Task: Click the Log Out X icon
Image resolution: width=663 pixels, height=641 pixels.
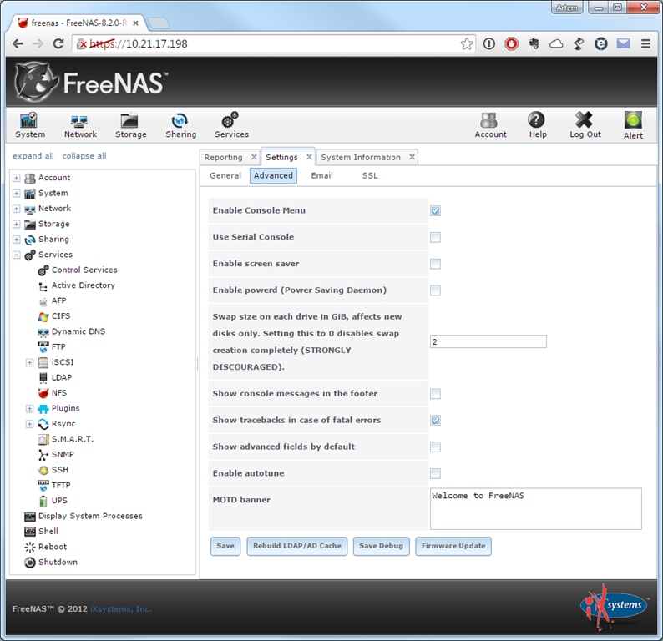Action: 585,125
